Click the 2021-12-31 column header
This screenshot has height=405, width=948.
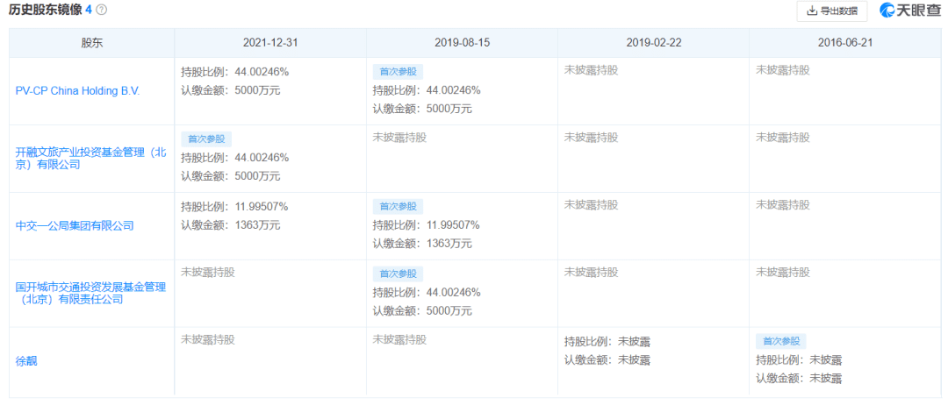coord(270,44)
